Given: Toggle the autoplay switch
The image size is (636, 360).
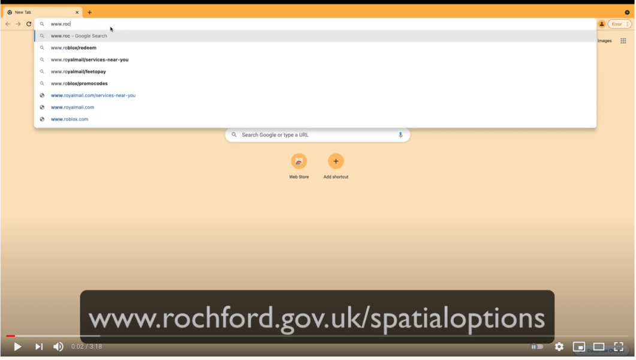Looking at the screenshot, I should click(537, 347).
